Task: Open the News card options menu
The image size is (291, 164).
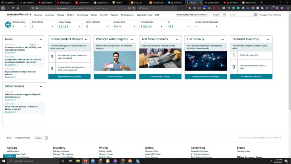Action: [x=41, y=39]
